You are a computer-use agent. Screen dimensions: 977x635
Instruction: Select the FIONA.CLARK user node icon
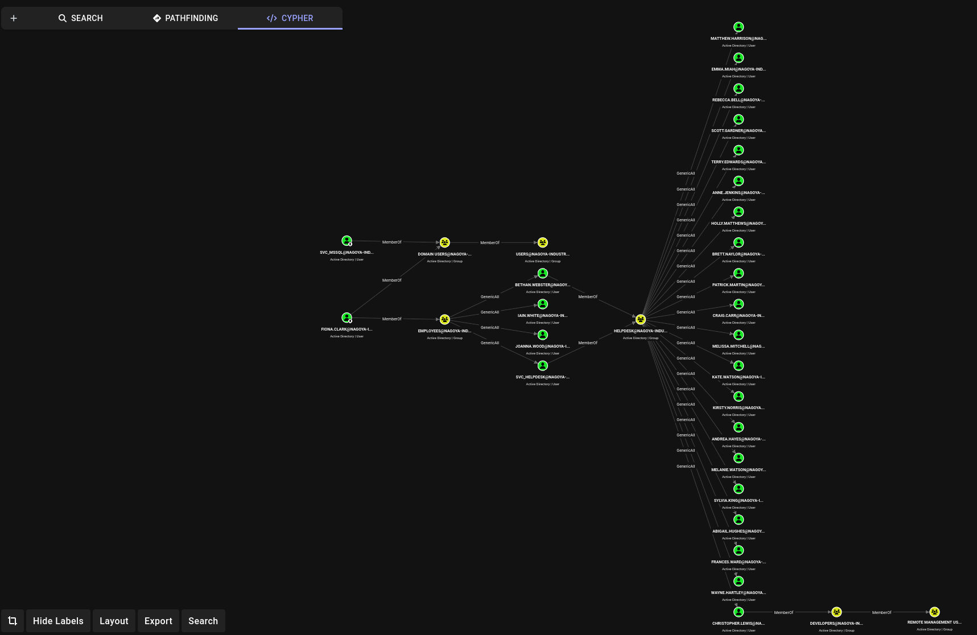coord(347,317)
